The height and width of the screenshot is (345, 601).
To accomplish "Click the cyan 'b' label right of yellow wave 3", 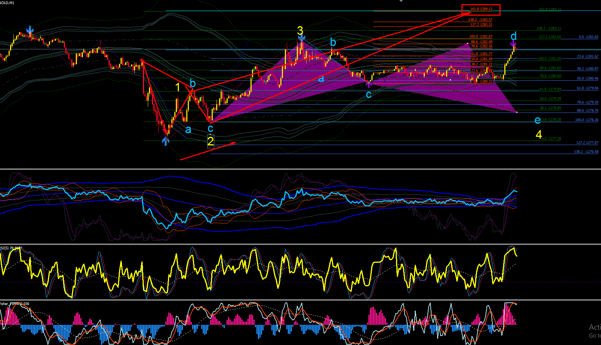I will (333, 41).
